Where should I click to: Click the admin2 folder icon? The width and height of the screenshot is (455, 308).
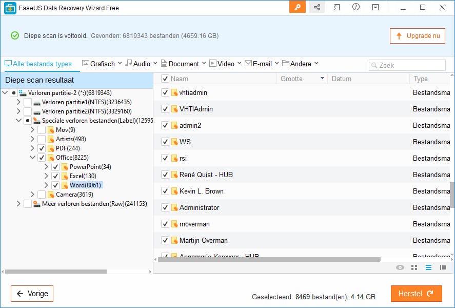tap(174, 125)
